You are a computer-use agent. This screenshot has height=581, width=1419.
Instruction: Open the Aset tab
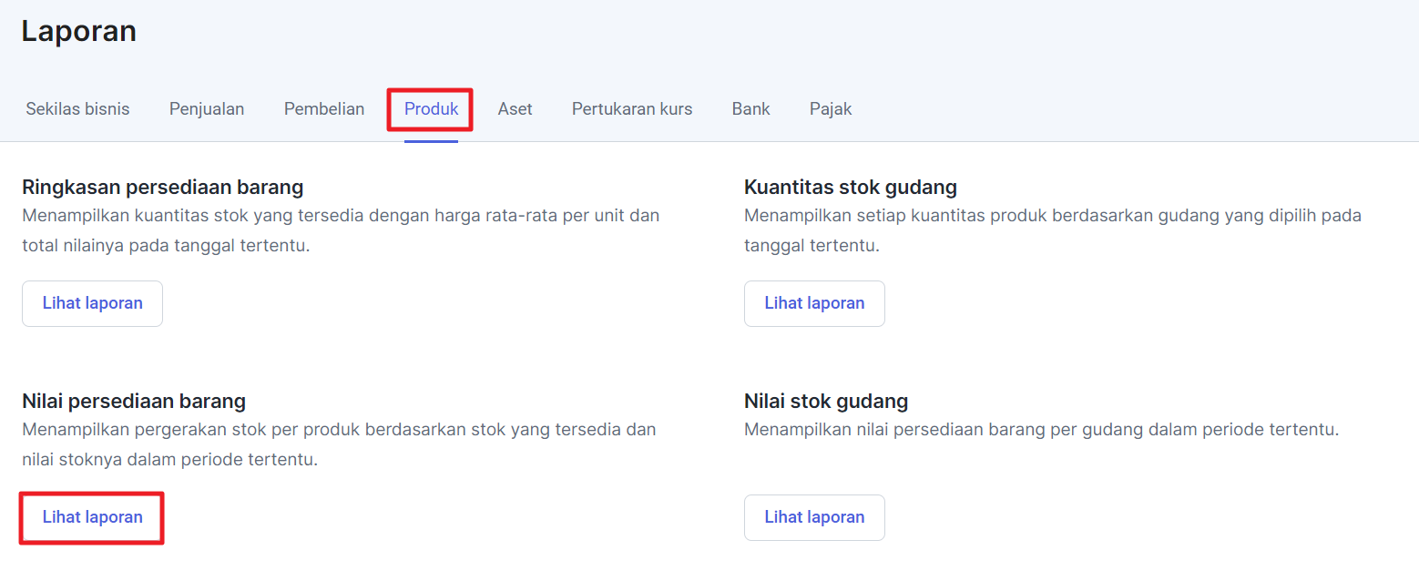(515, 109)
